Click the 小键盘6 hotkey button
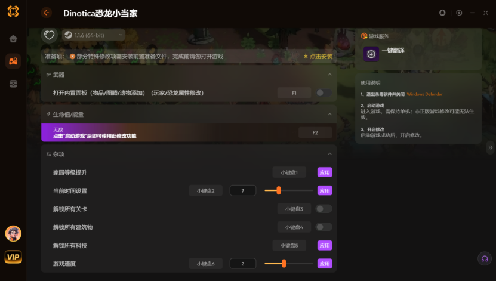Image resolution: width=496 pixels, height=281 pixels. coord(205,264)
